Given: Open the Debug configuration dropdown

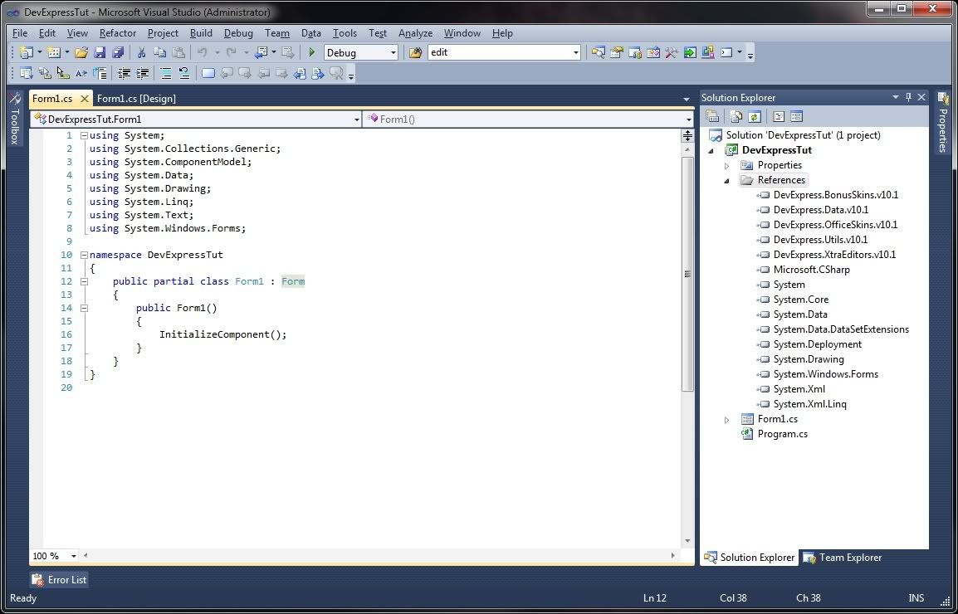Looking at the screenshot, I should point(393,52).
